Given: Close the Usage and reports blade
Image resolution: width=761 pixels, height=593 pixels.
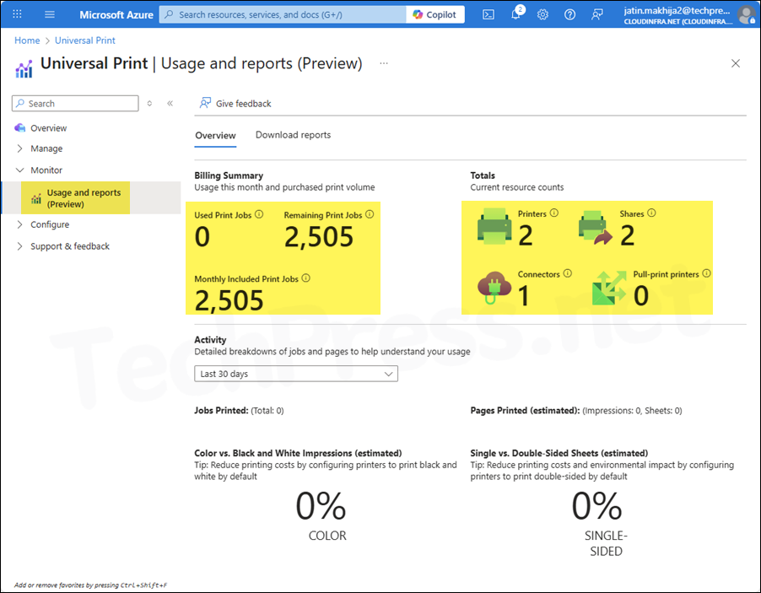Looking at the screenshot, I should point(736,63).
